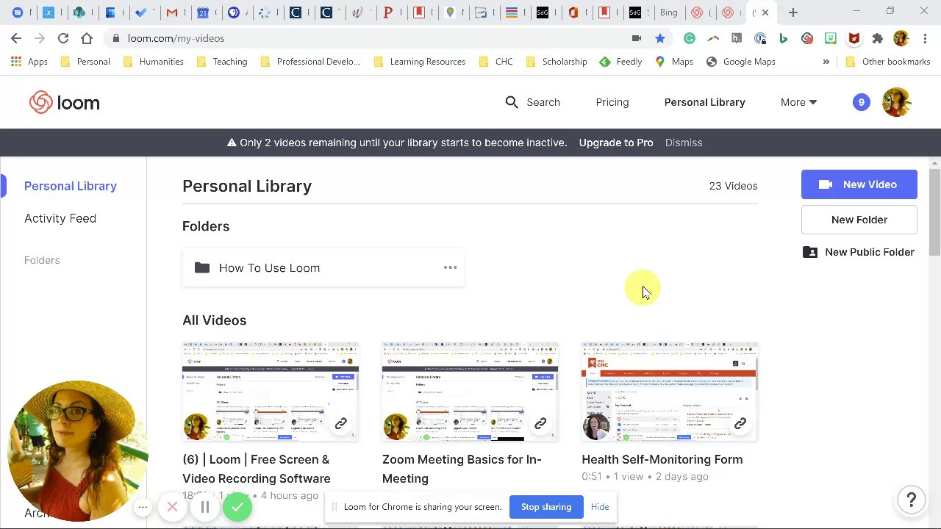Hide the screen sharing notification bar
This screenshot has width=941, height=529.
[x=599, y=507]
